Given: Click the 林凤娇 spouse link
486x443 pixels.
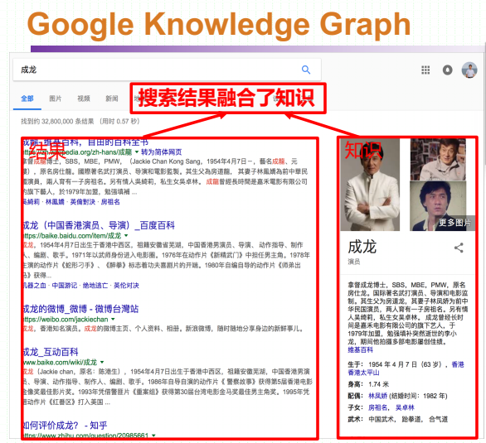Looking at the screenshot, I should point(378,396).
